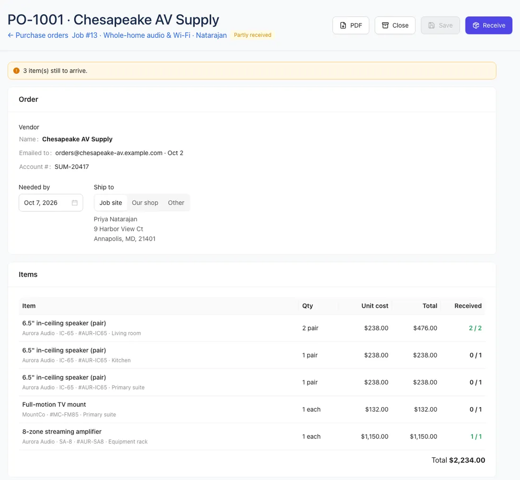Click account number SUM-20417

[x=72, y=167]
